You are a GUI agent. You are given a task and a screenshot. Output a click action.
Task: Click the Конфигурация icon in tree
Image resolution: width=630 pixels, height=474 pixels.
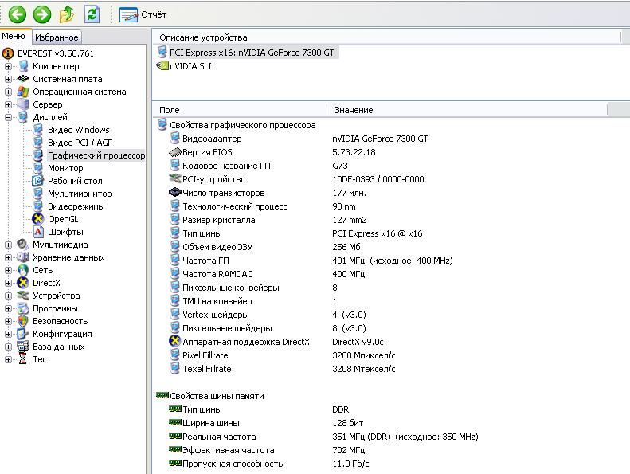tap(23, 334)
